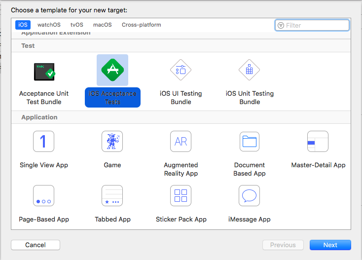
Task: Focus the Filter text field
Action: (x=312, y=25)
